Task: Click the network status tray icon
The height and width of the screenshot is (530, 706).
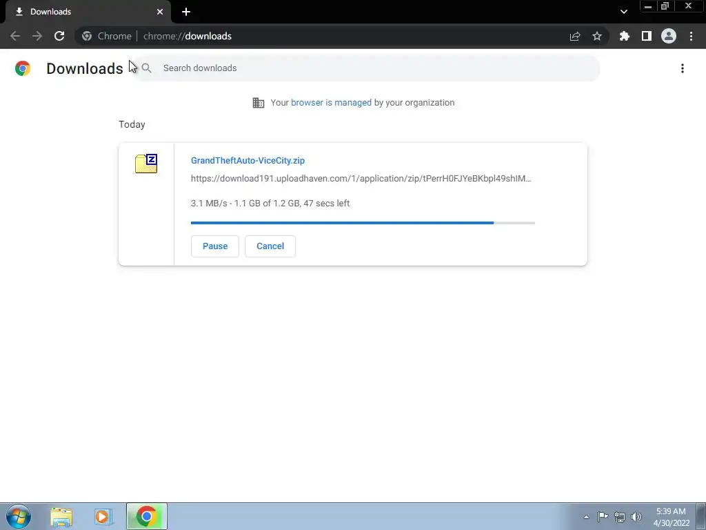Action: [x=620, y=517]
